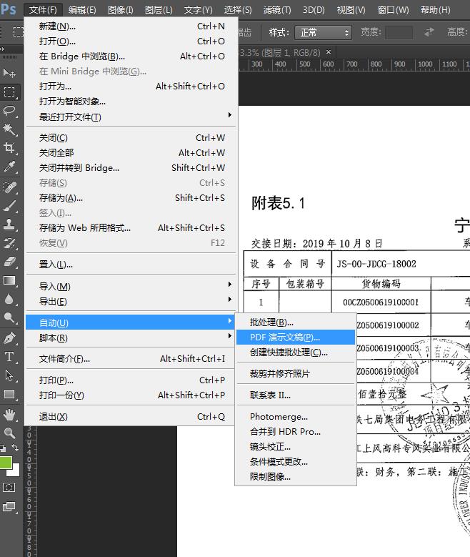Swap foreground and background colors
Image resolution: width=470 pixels, height=557 pixels.
click(15, 448)
